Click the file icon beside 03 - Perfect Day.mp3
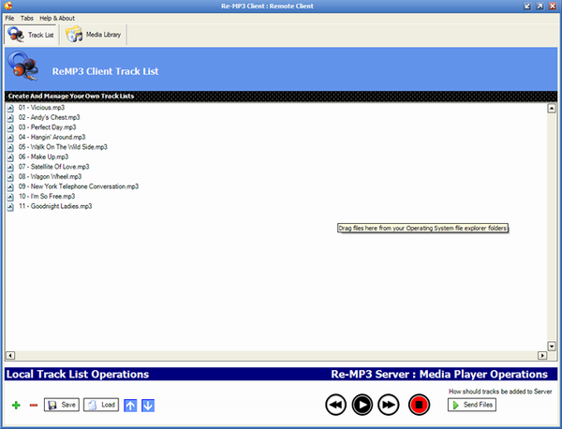562x429 pixels. pyautogui.click(x=10, y=127)
